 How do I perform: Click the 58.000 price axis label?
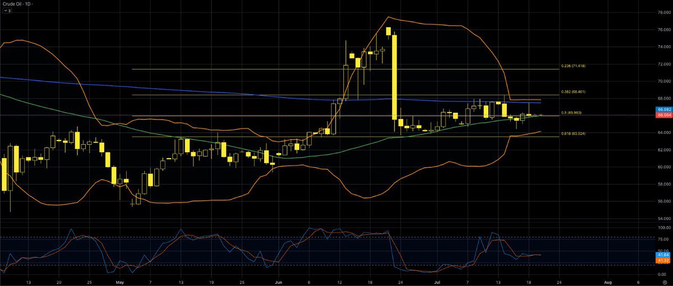point(664,184)
